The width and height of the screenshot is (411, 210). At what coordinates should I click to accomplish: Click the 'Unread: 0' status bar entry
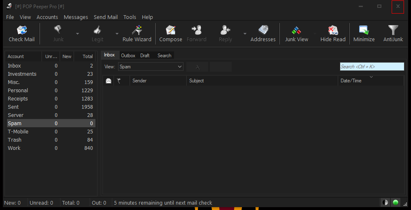click(x=41, y=203)
